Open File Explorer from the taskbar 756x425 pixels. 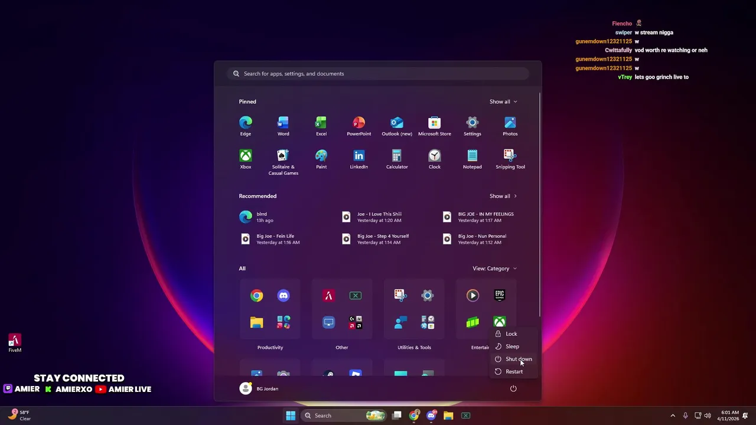(x=448, y=416)
